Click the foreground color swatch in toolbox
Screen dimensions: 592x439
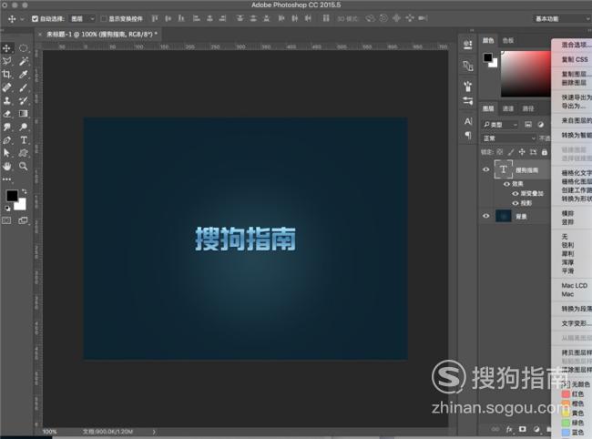pos(12,196)
